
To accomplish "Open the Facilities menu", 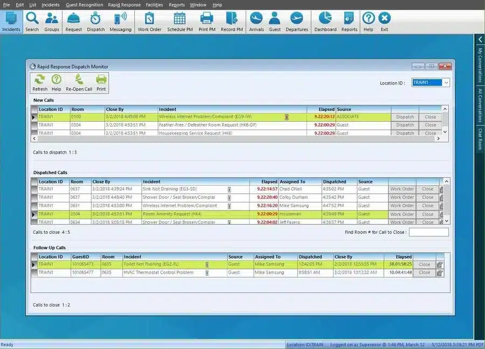I will (154, 5).
